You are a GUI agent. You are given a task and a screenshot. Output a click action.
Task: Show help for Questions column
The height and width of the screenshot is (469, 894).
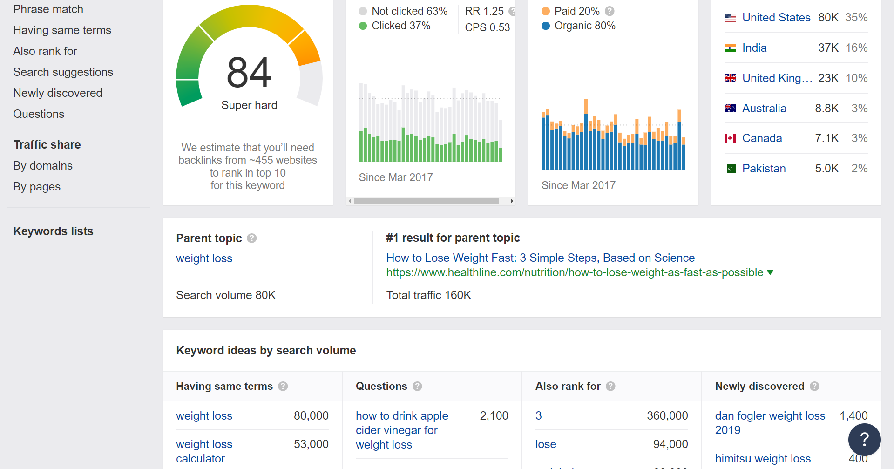pos(417,386)
